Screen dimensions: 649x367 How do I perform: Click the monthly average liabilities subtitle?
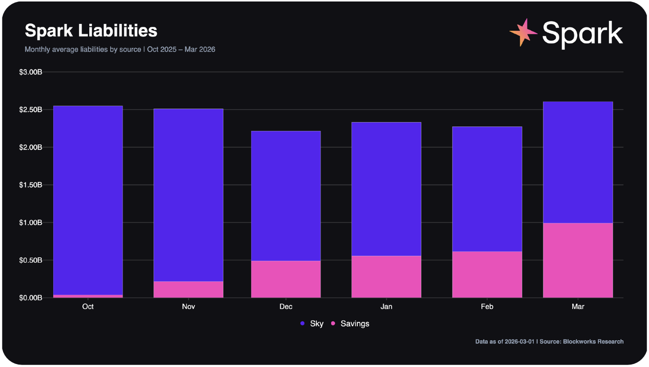coord(120,50)
